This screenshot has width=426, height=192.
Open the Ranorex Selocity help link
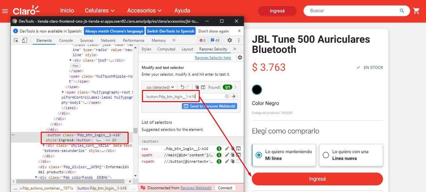[x=213, y=58]
